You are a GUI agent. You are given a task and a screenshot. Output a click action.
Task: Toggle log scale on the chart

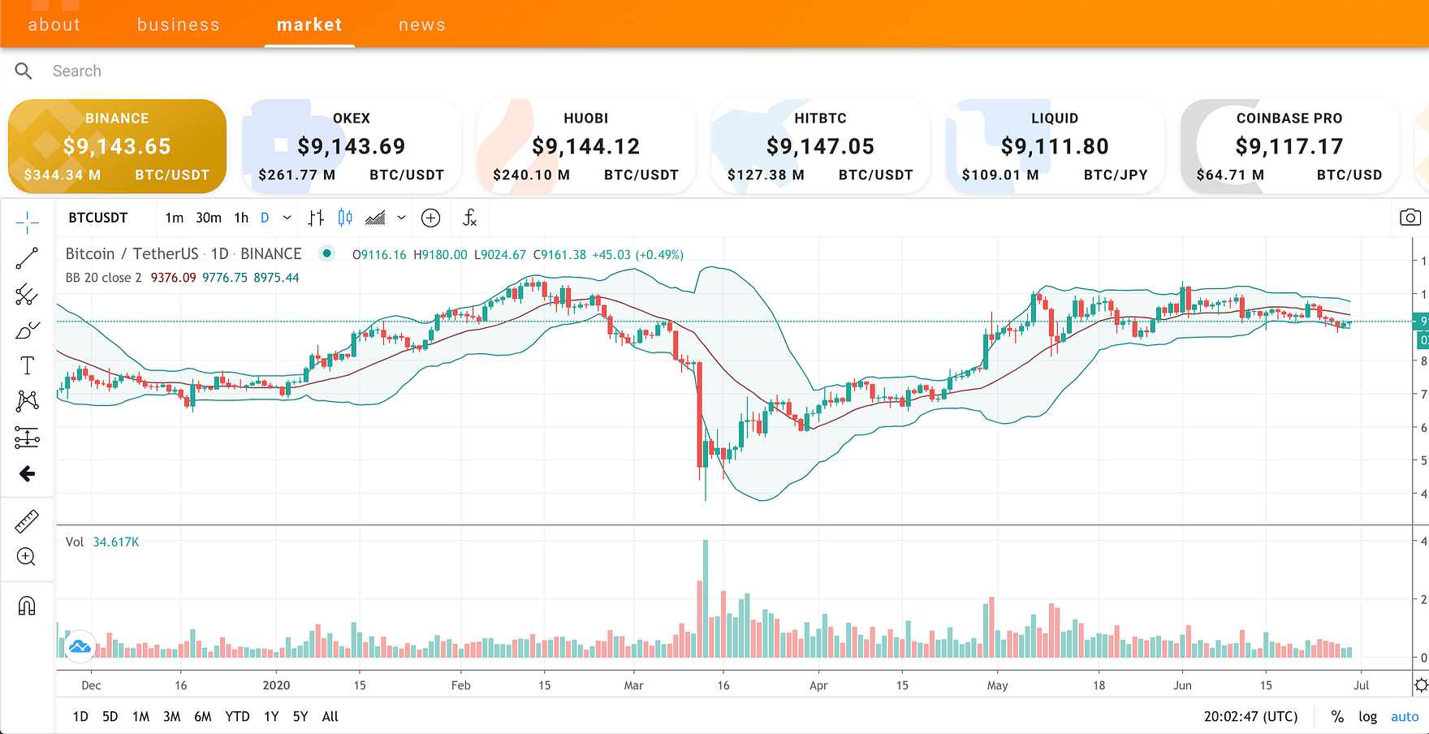[x=1367, y=717]
